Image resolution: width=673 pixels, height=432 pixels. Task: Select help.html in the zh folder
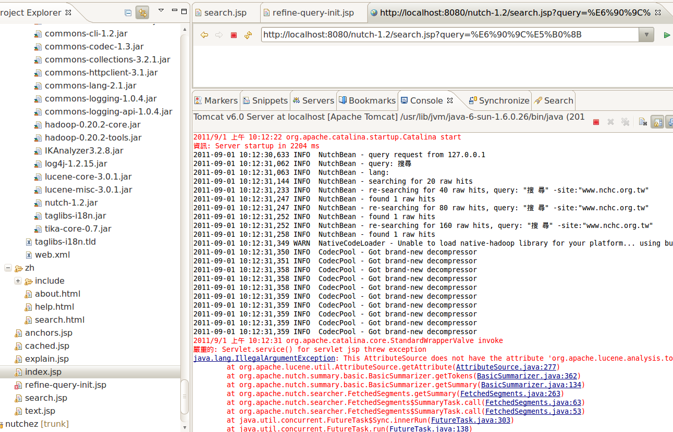coord(54,307)
